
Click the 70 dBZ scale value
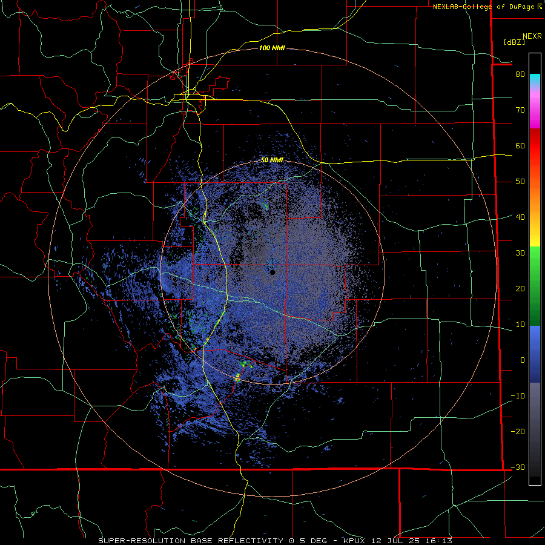coord(520,110)
